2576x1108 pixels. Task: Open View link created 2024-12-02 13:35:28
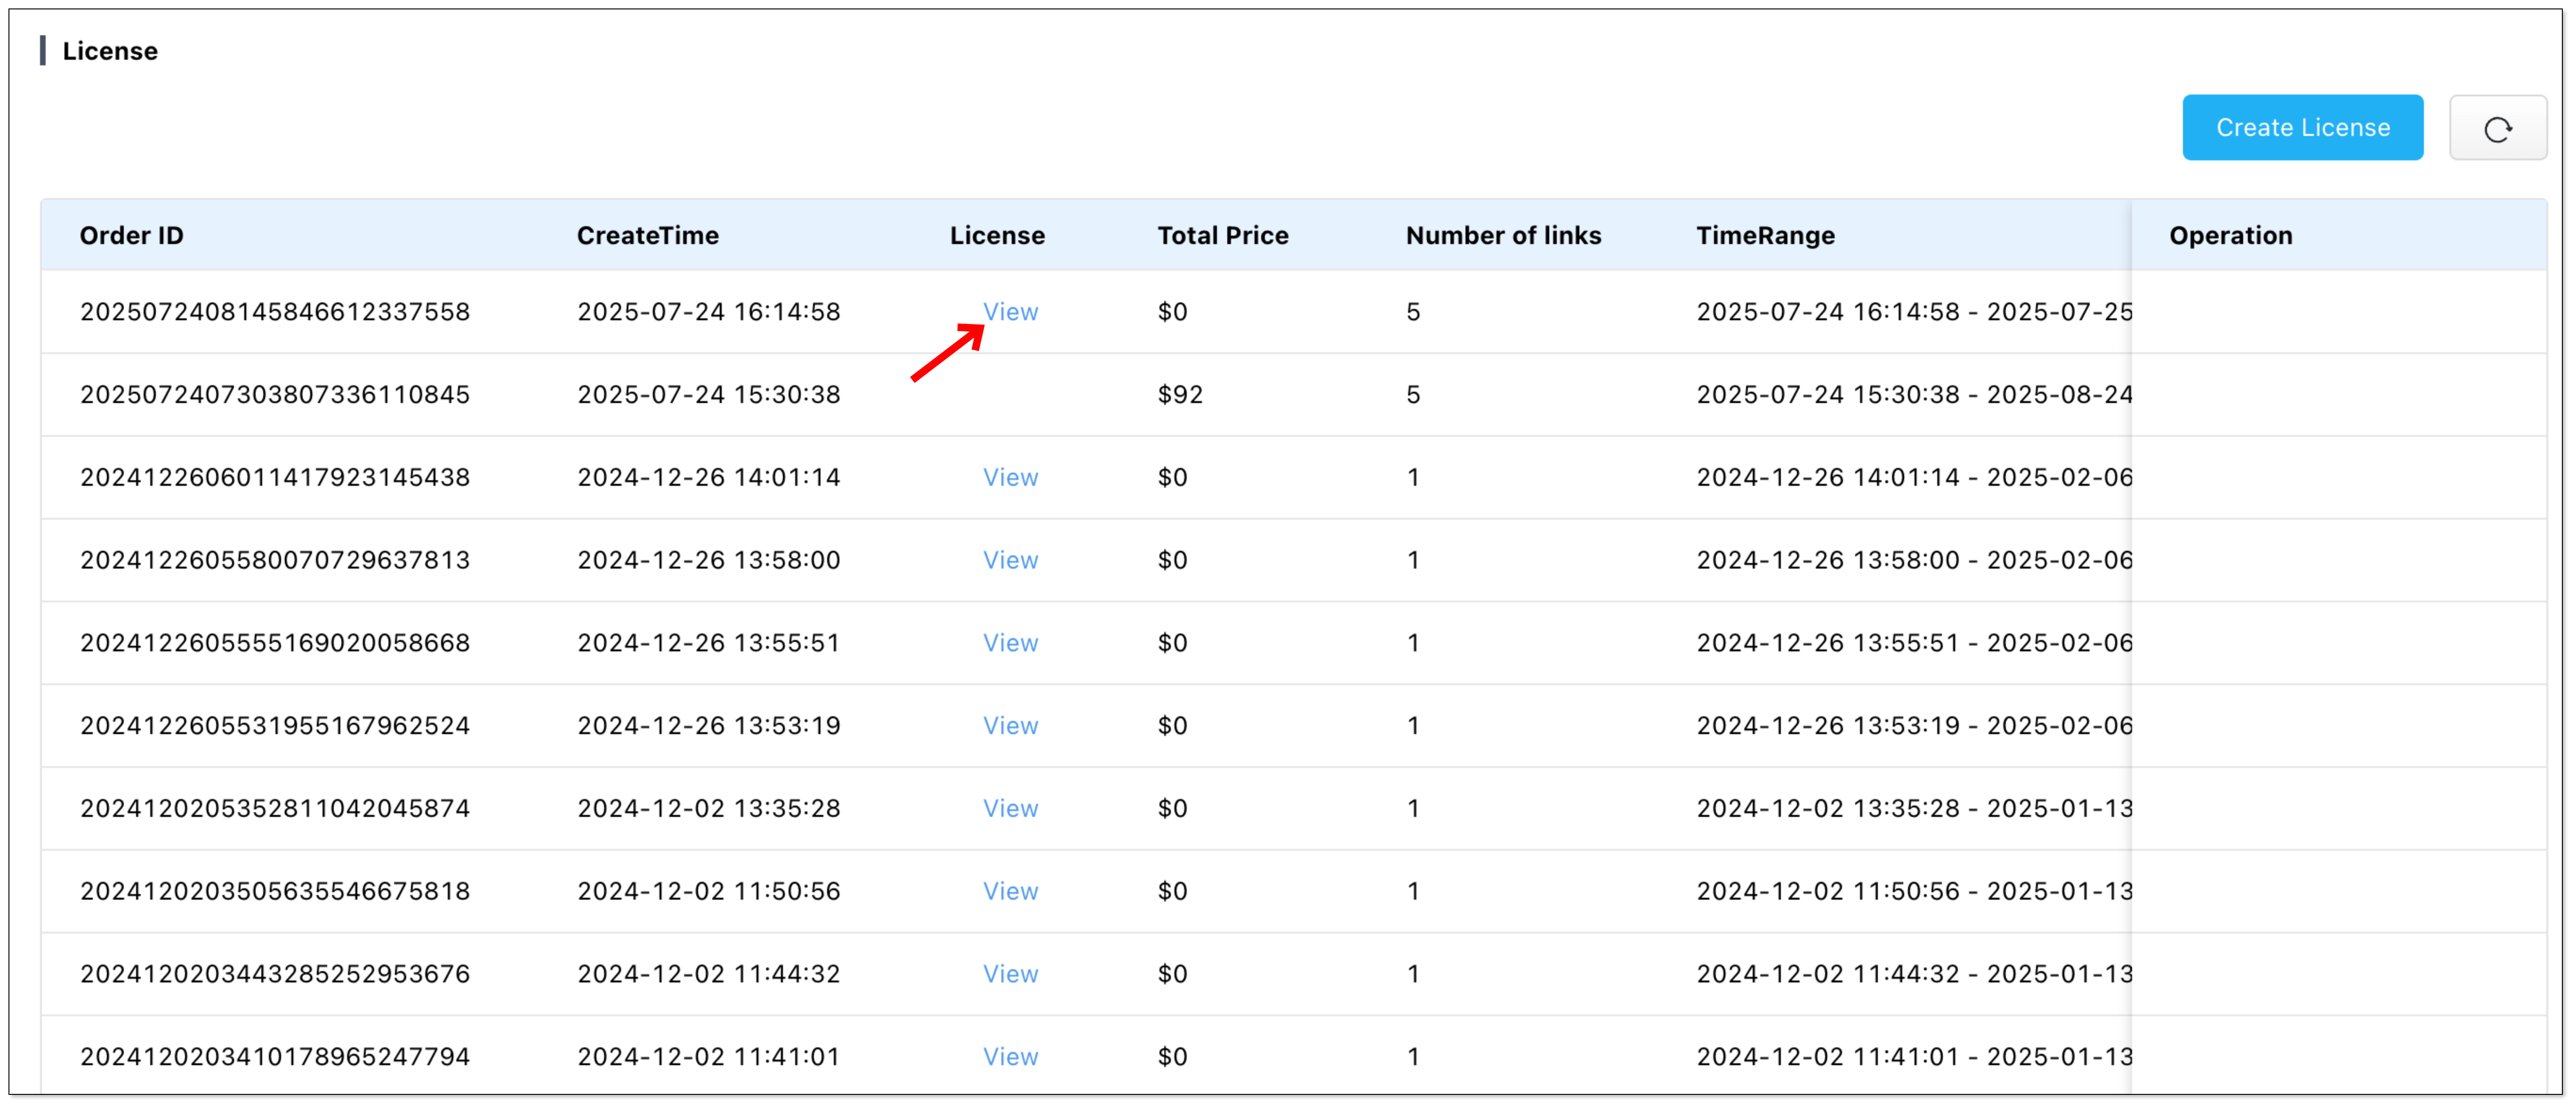pos(1010,808)
